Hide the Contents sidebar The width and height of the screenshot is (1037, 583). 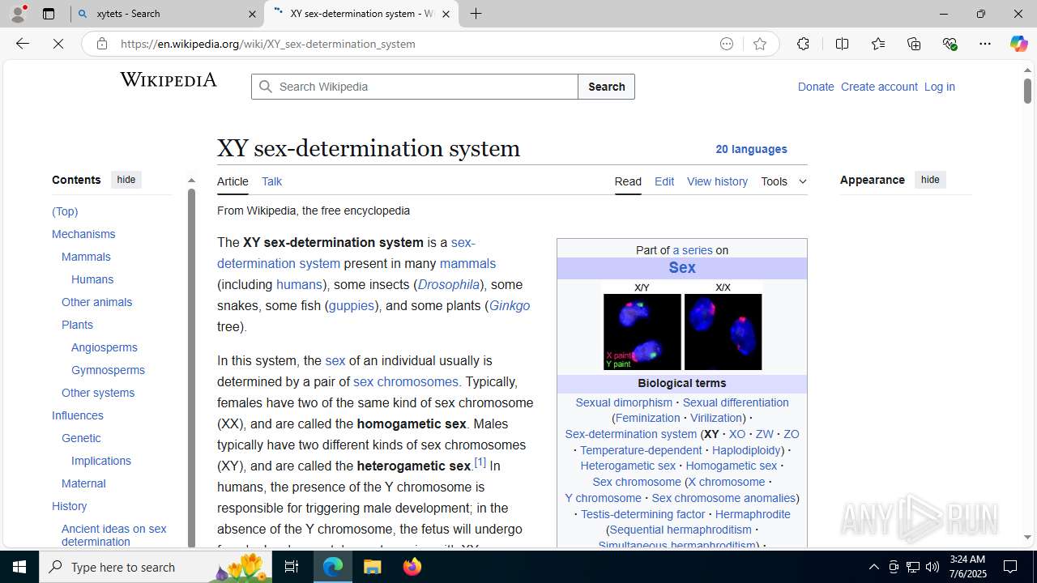126,180
